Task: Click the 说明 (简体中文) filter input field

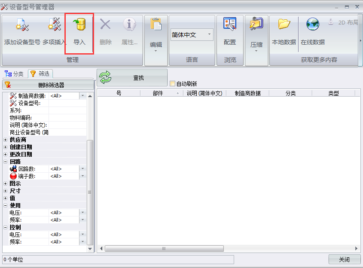Action: 67,125
